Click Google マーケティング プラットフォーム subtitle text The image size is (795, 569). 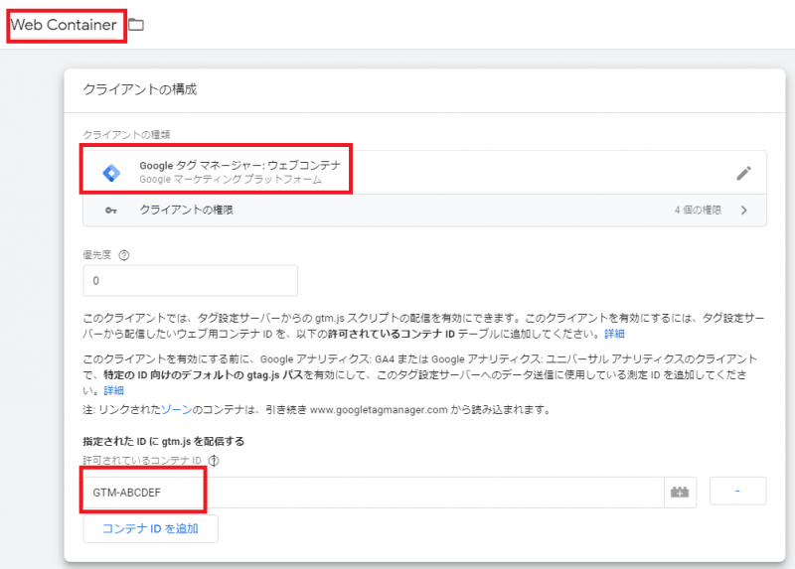point(231,180)
